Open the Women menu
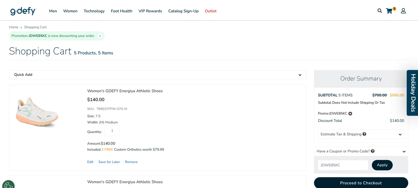The width and height of the screenshot is (418, 188). 70,11
